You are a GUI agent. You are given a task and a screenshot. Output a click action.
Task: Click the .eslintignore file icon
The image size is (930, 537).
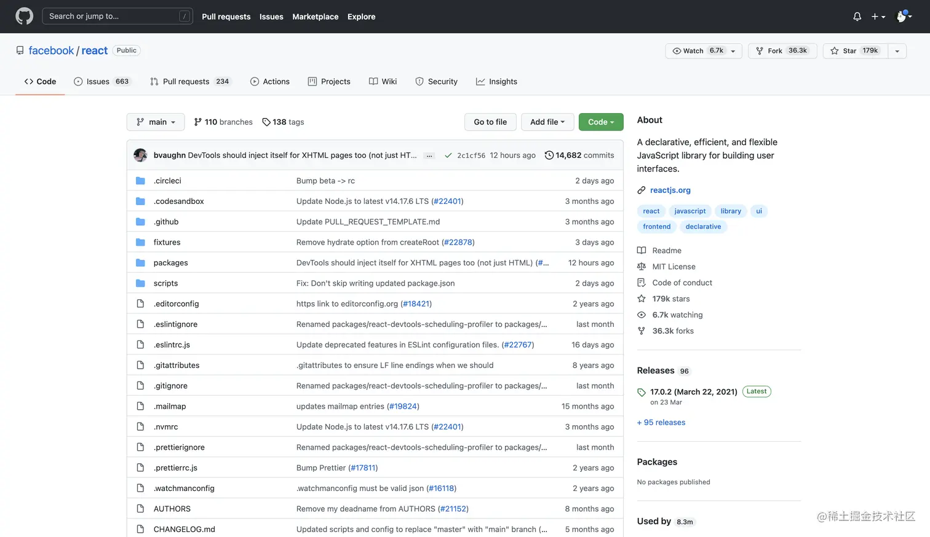140,324
